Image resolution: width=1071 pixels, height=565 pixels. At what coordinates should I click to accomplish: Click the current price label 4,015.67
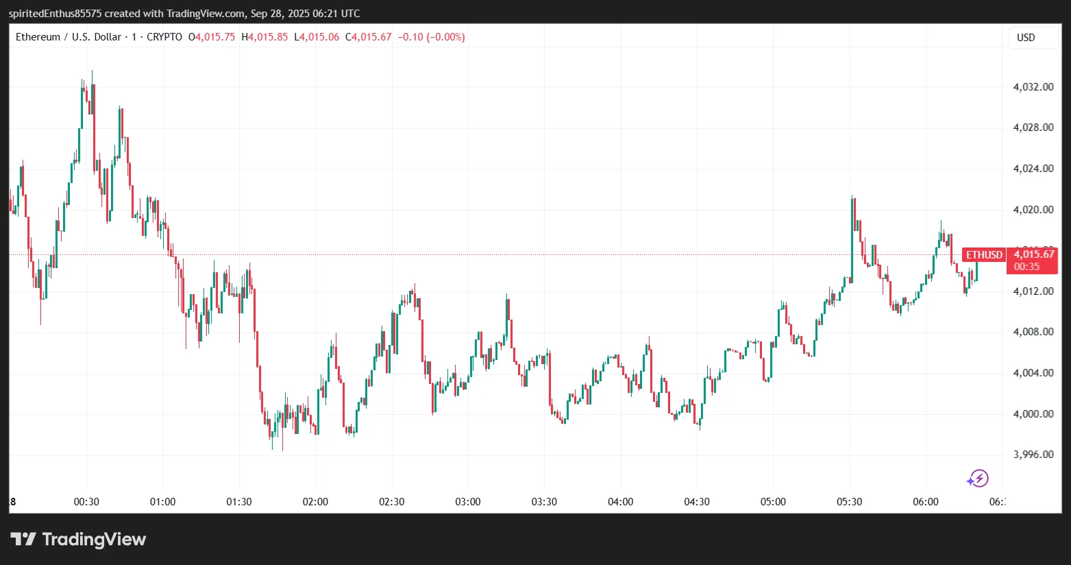coord(1033,254)
